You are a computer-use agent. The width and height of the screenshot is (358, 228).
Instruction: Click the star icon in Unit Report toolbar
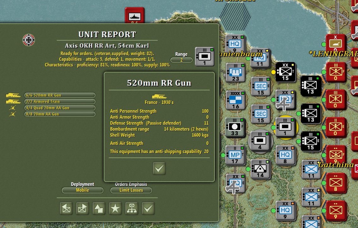115,208
